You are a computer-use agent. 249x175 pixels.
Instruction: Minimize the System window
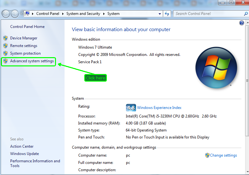tap(223, 2)
